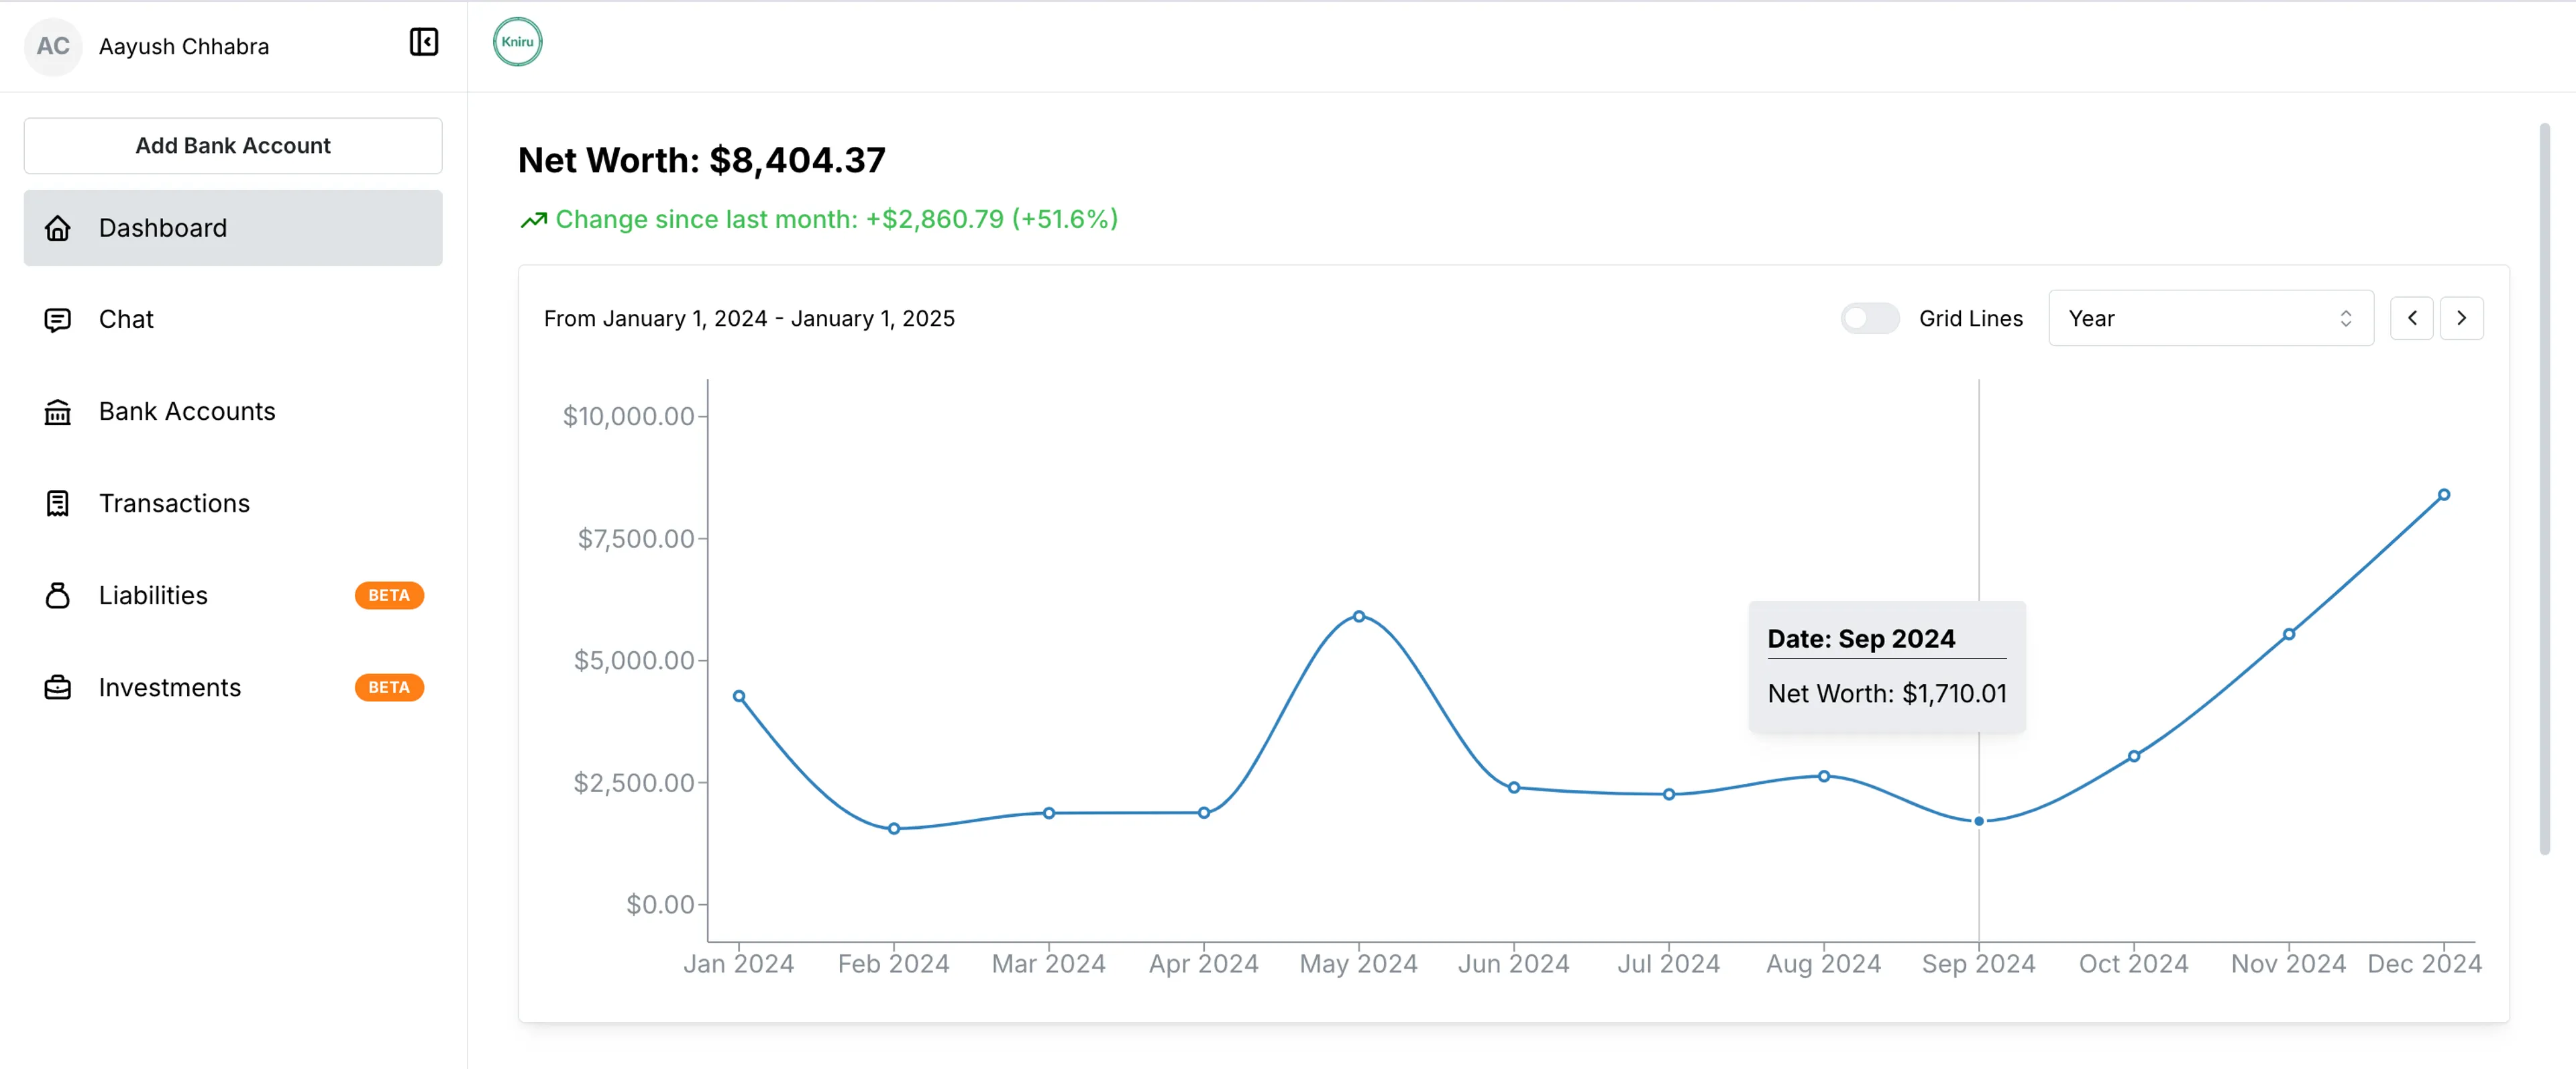Go to next period with right chevron
This screenshot has width=2576, height=1069.
point(2461,318)
